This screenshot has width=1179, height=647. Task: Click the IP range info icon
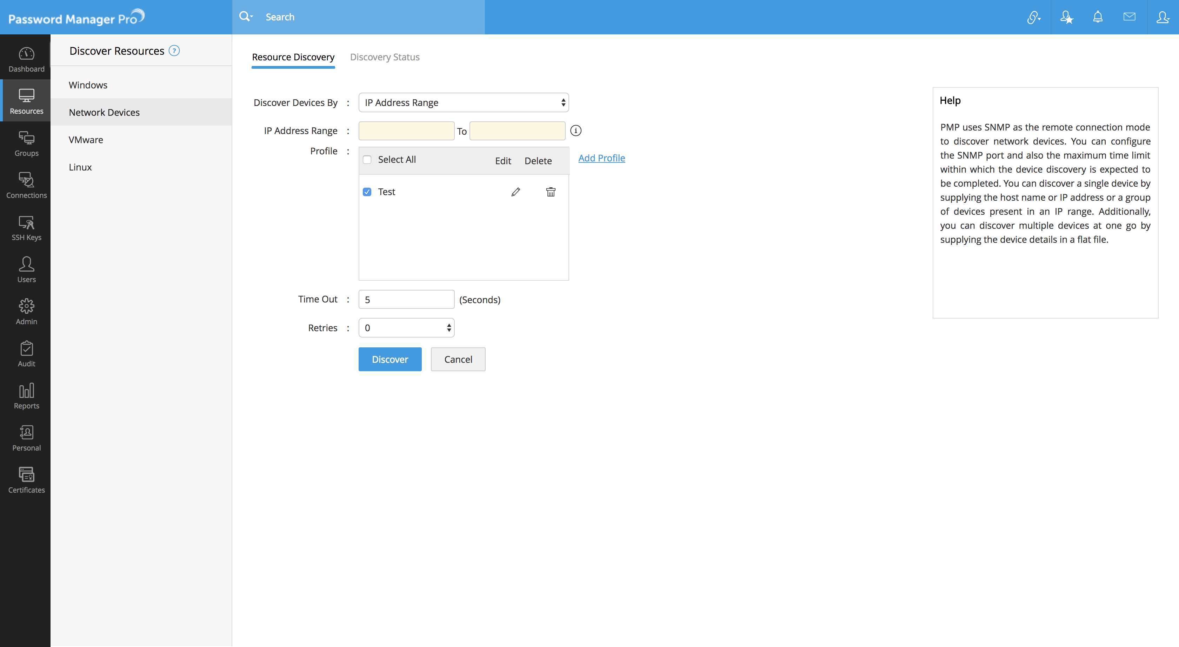(576, 131)
